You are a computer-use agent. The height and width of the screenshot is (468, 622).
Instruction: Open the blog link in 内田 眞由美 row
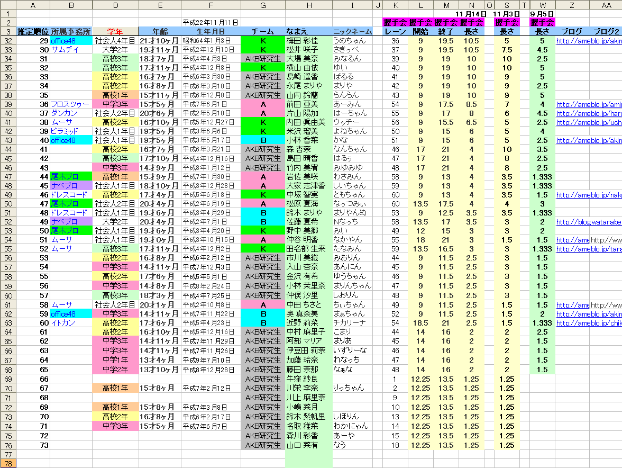click(589, 123)
